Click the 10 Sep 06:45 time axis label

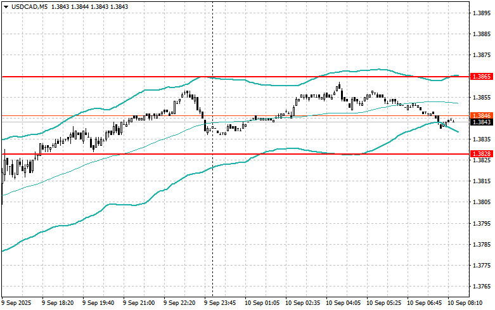(x=424, y=303)
